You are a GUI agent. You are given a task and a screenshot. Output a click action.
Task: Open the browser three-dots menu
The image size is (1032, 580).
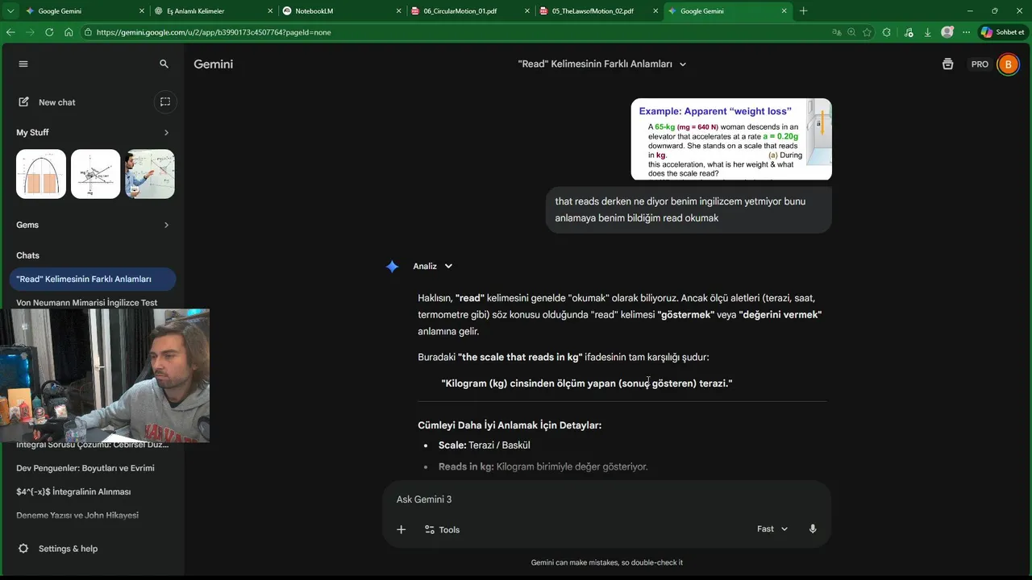[x=966, y=32]
